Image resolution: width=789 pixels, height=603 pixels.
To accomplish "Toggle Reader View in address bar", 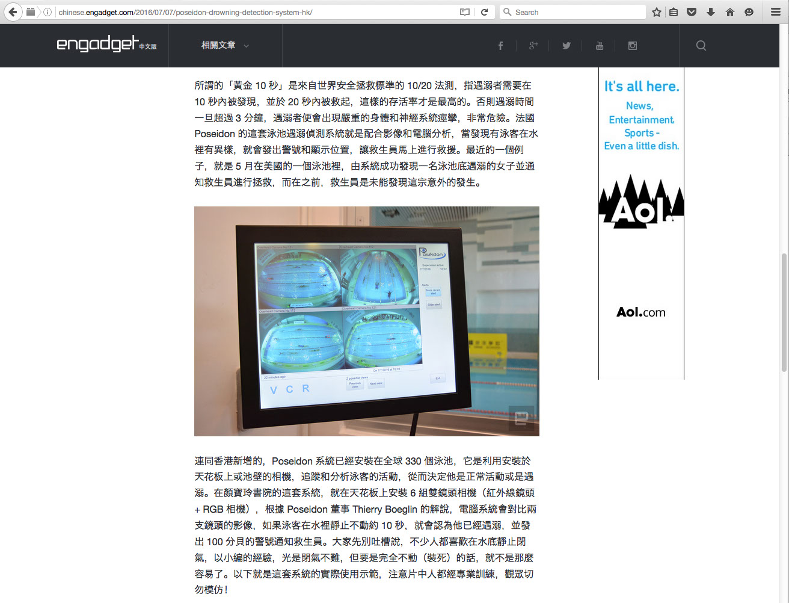I will [x=464, y=12].
